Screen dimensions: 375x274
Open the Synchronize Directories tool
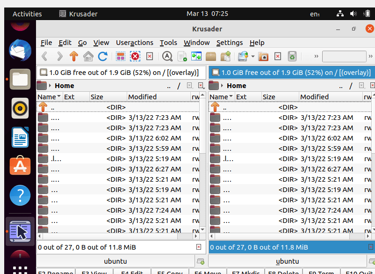tap(196, 57)
